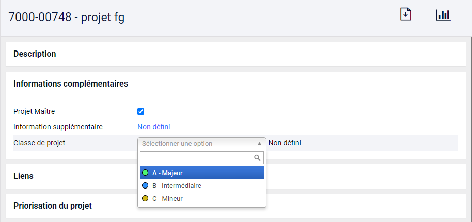Select A - Majeur option
The width and height of the screenshot is (472, 222).
[202, 173]
